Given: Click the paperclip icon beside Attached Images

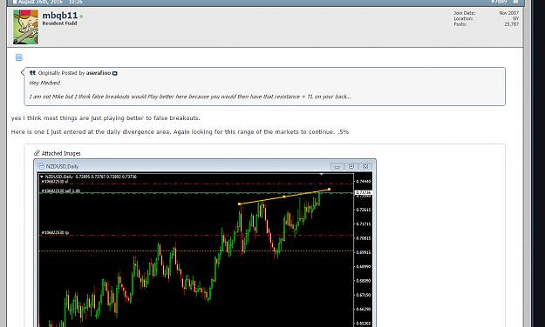Looking at the screenshot, I should [x=37, y=152].
